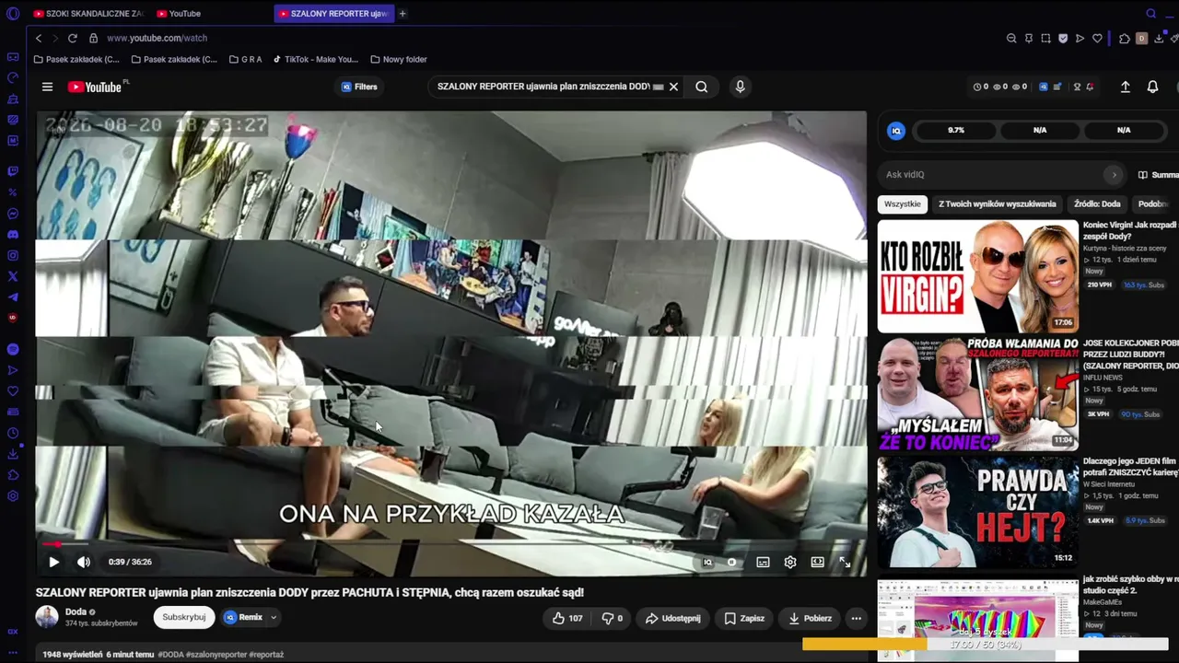This screenshot has height=663, width=1179.
Task: Open the browser extensions puzzle icon
Action: [1125, 39]
